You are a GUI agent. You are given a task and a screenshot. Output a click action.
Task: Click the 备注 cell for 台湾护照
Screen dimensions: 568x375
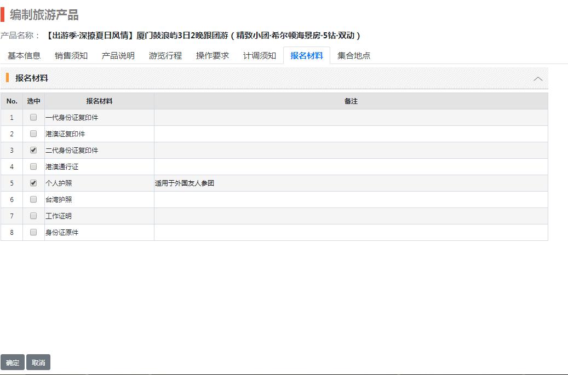[x=351, y=199]
